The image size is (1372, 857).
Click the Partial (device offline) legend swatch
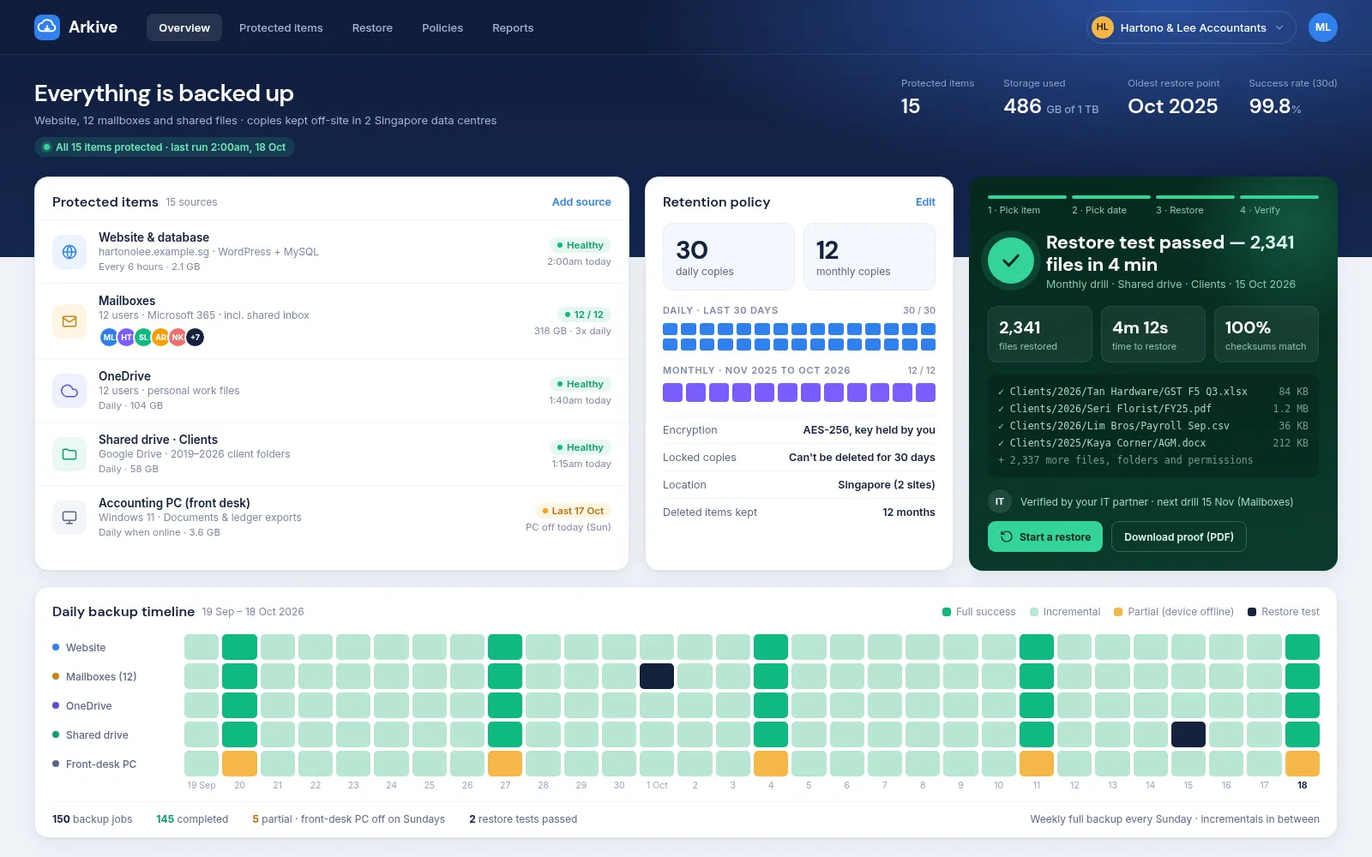coord(1118,612)
